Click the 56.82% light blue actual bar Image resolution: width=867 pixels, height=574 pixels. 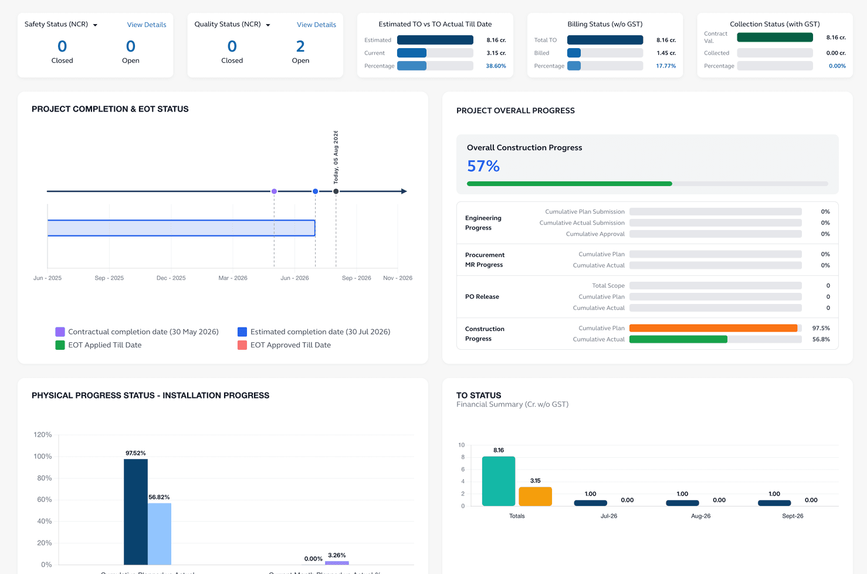pos(160,534)
